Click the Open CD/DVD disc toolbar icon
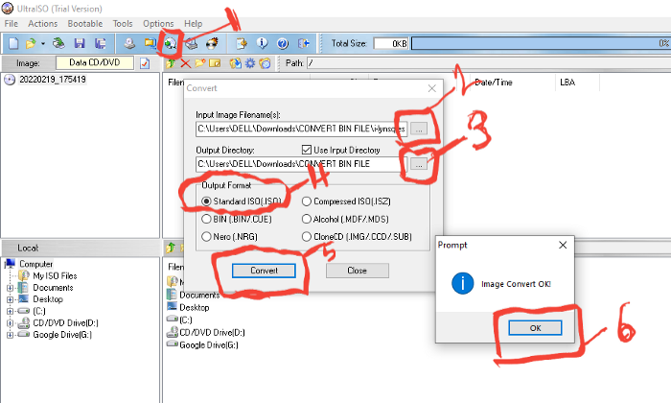 pyautogui.click(x=58, y=43)
